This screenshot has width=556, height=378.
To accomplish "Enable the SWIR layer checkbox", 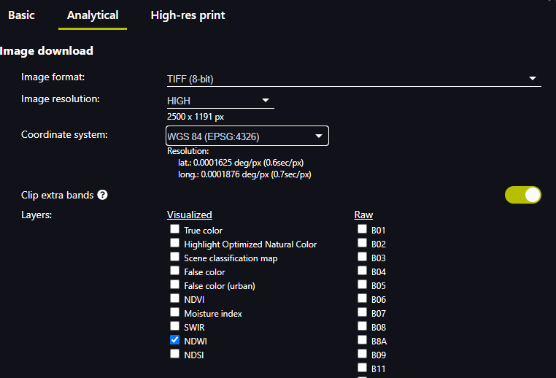I will tap(174, 326).
